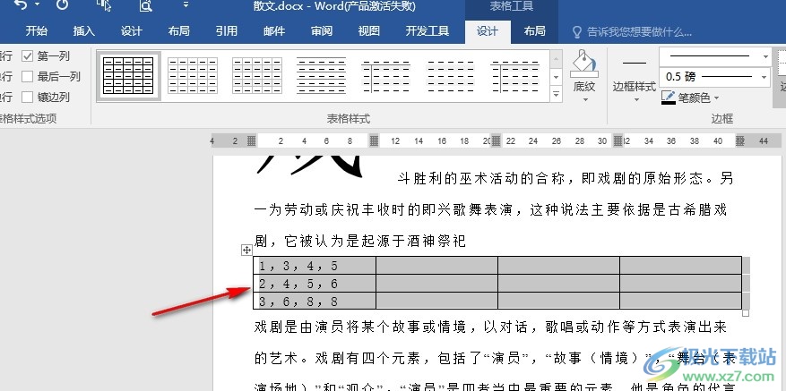Click the 边框样式 border style icon
The image size is (786, 391).
635,64
